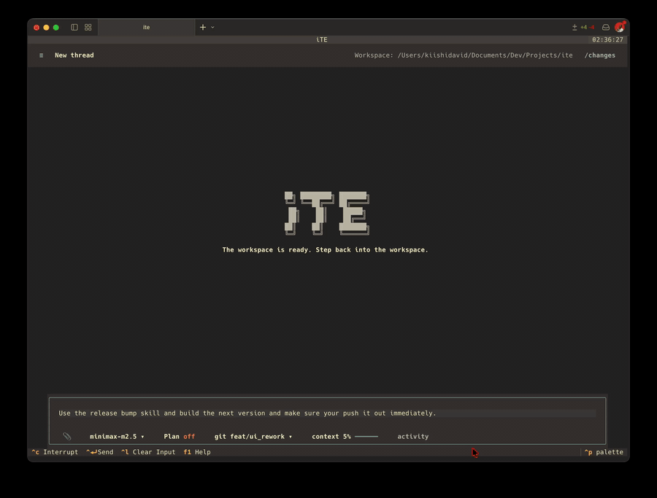This screenshot has height=498, width=657.
Task: Select the New thread title
Action: pos(74,55)
